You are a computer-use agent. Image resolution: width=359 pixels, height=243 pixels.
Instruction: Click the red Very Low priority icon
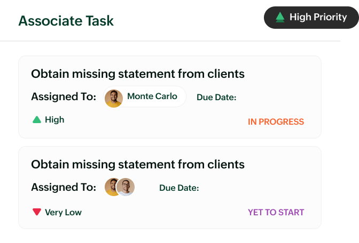[x=37, y=212]
